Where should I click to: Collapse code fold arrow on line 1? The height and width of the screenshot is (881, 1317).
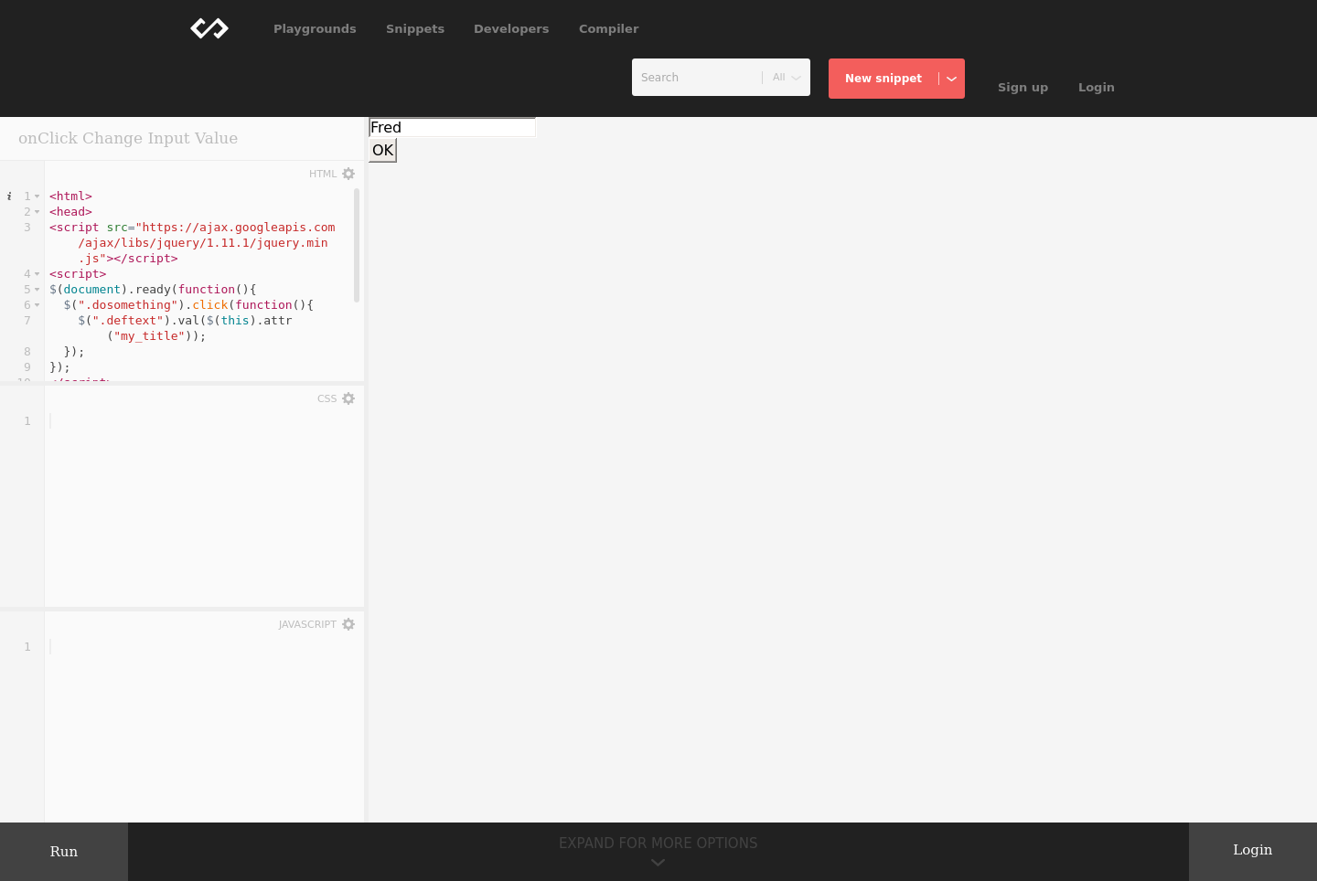37,196
